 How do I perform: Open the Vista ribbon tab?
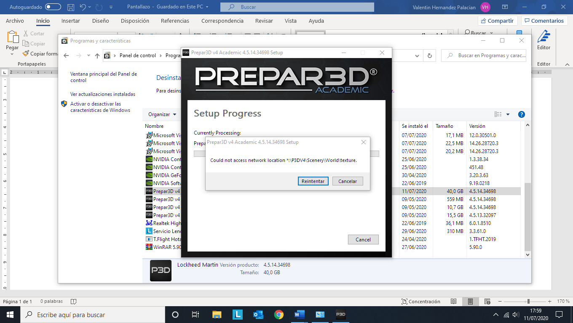click(x=291, y=21)
